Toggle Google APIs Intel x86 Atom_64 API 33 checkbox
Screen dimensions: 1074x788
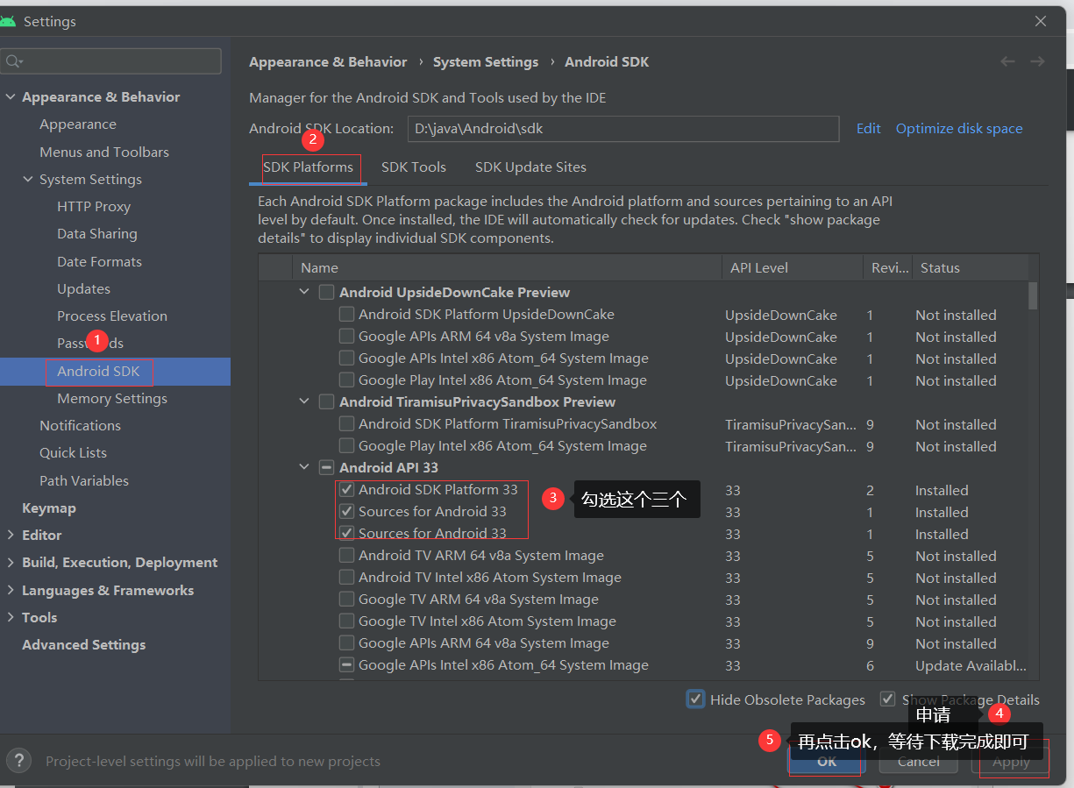[346, 664]
